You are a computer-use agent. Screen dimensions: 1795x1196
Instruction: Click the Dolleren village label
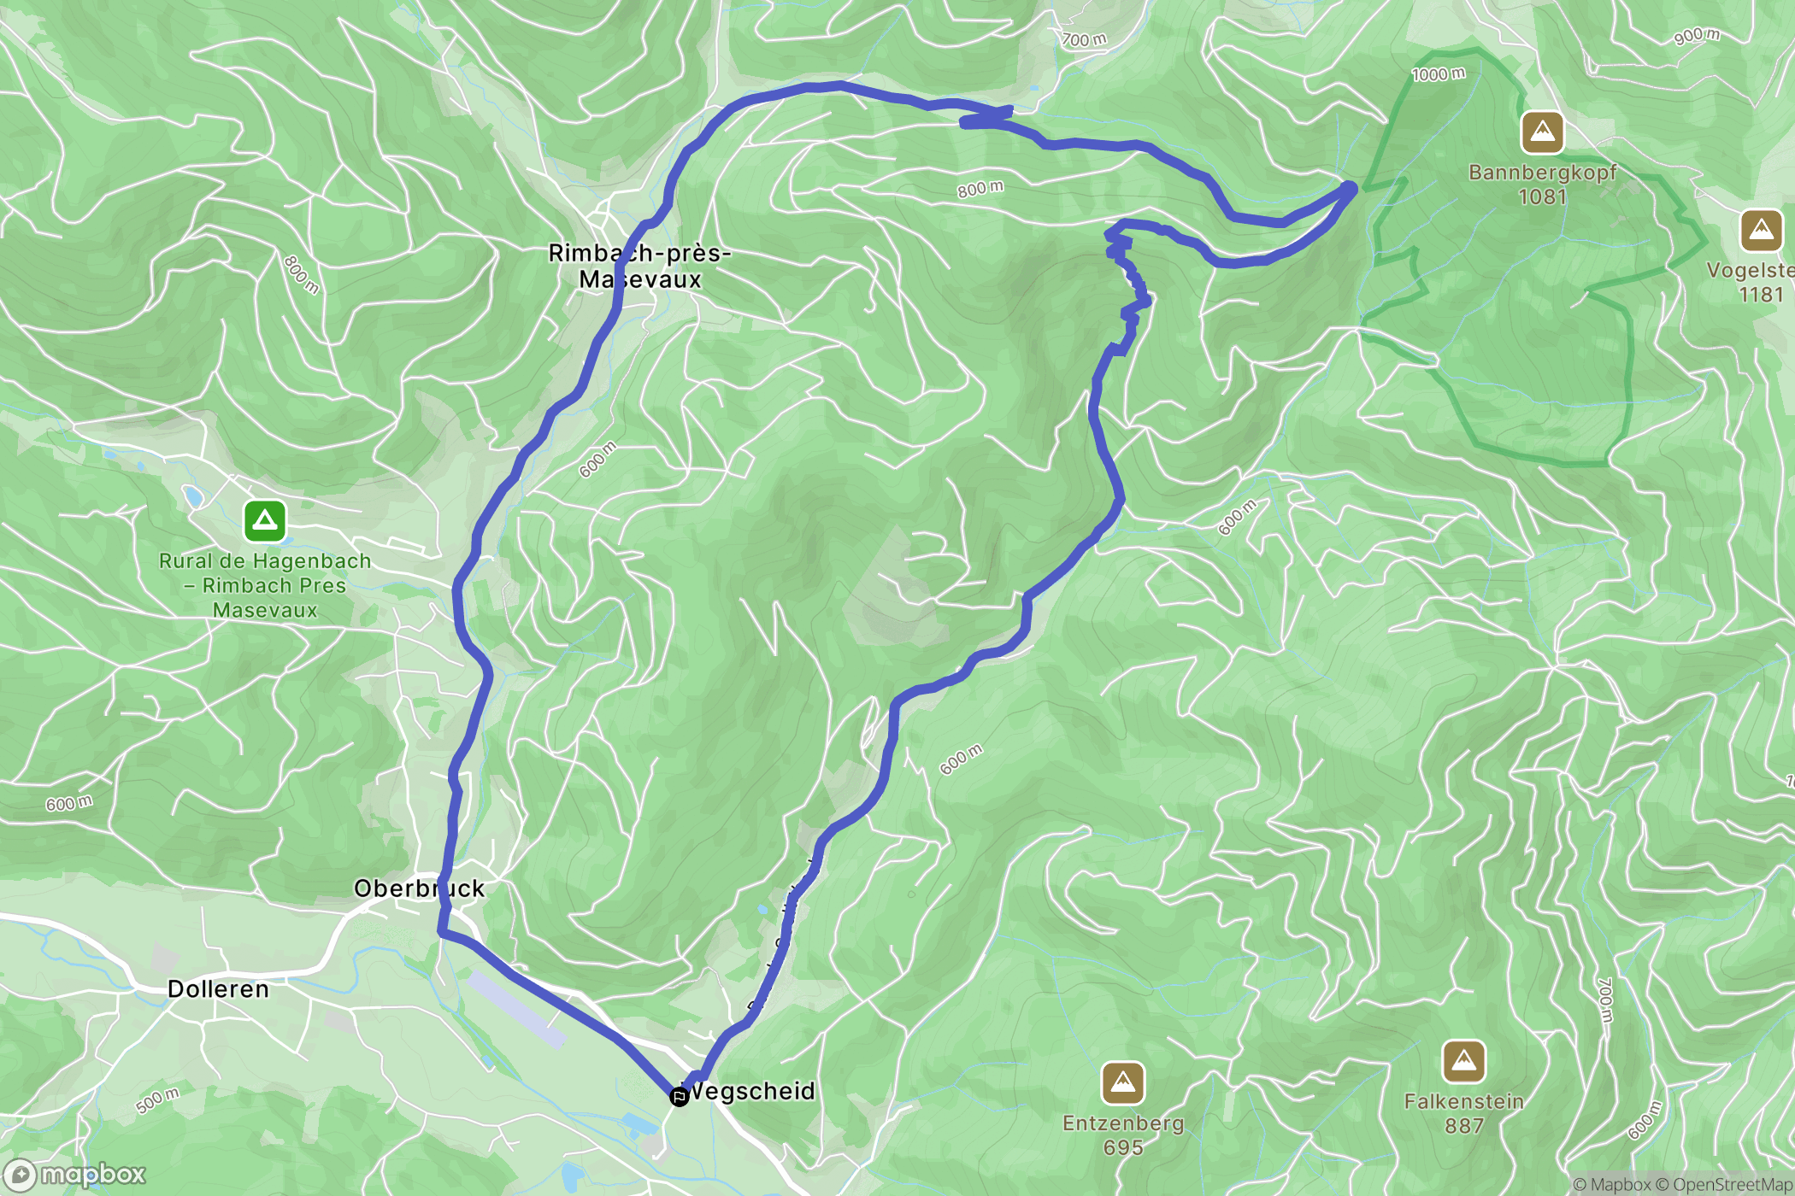218,989
